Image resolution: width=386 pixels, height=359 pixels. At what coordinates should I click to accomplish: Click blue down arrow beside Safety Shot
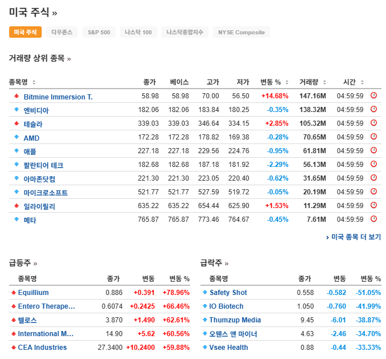pyautogui.click(x=205, y=293)
